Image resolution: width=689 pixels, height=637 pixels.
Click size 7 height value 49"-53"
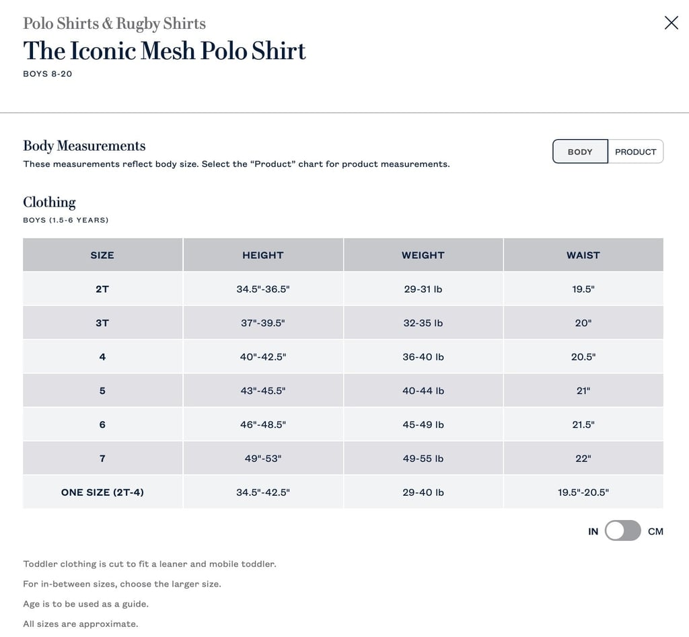tap(263, 458)
